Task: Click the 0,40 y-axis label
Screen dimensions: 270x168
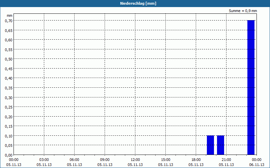Action: 9,78
